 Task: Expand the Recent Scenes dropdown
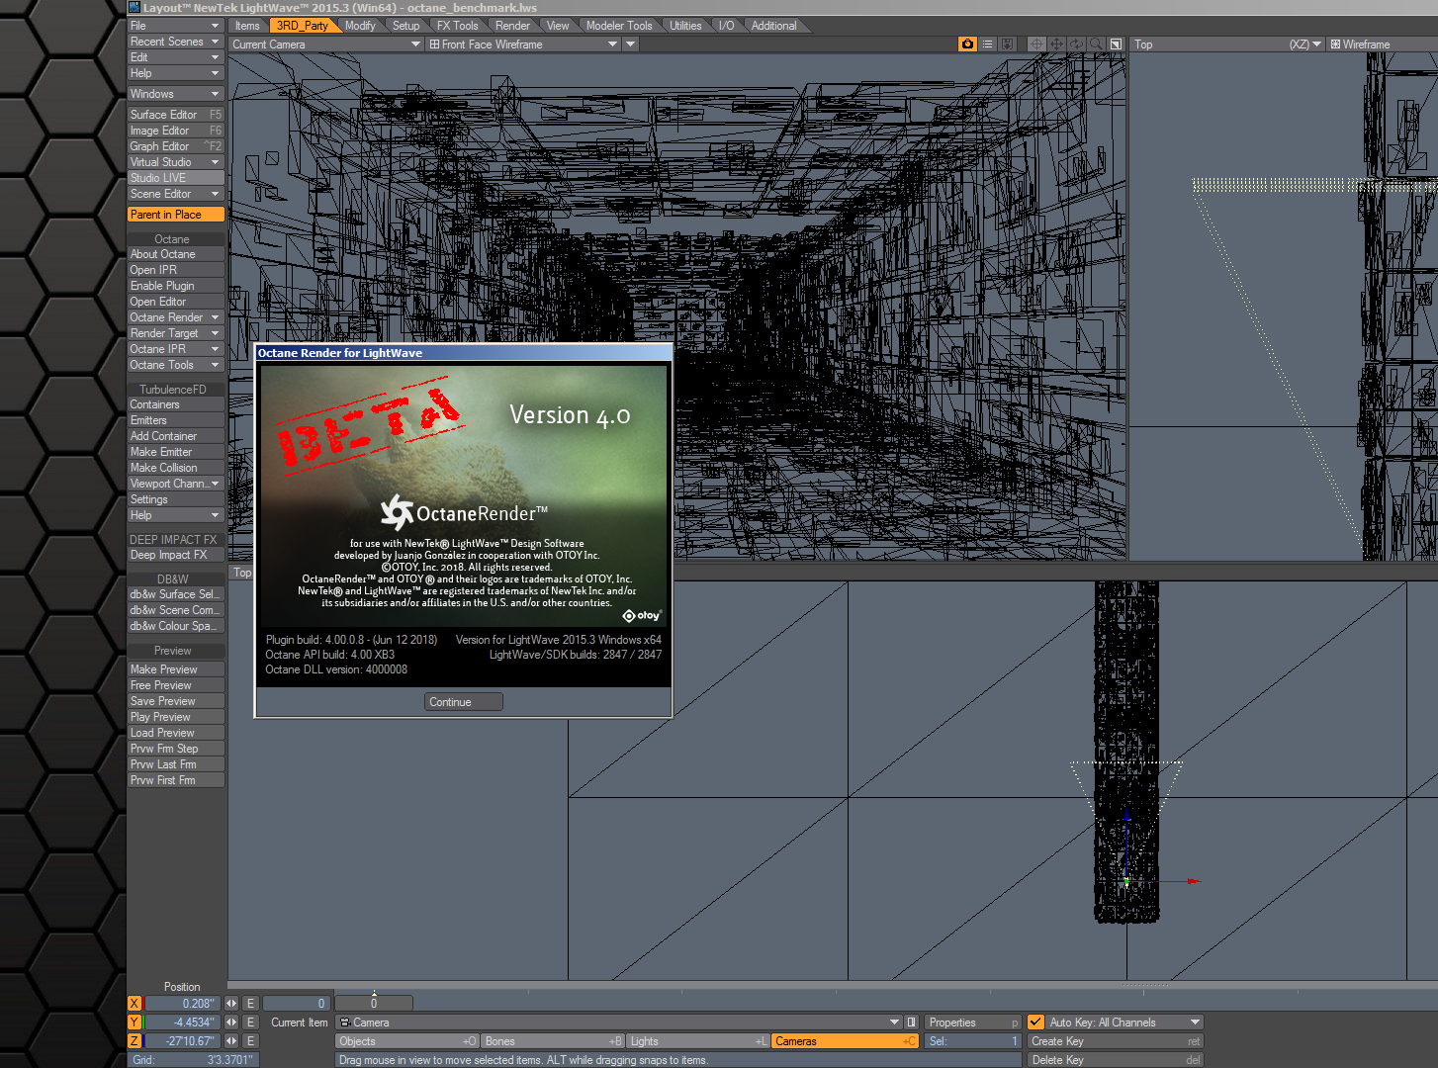pyautogui.click(x=176, y=42)
